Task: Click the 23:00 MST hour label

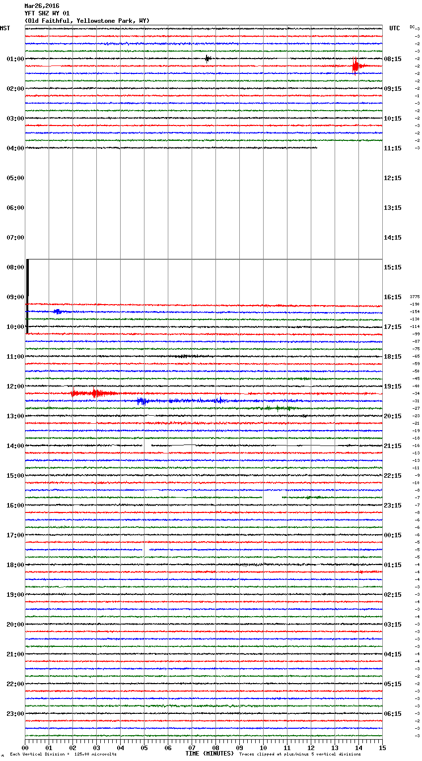Action: coord(15,714)
